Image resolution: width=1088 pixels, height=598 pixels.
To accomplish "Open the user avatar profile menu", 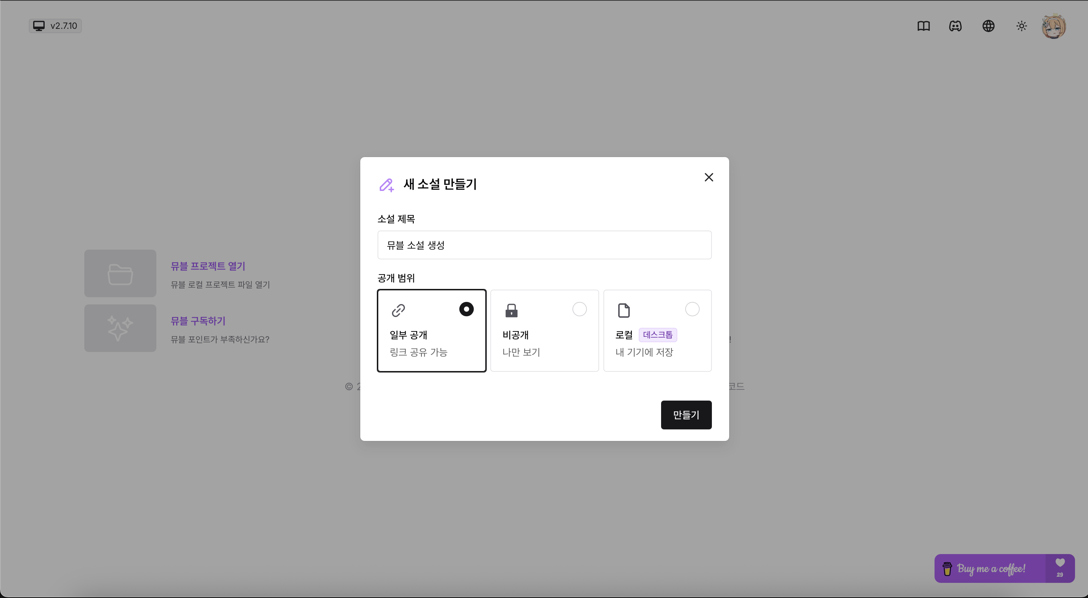I will 1054,26.
